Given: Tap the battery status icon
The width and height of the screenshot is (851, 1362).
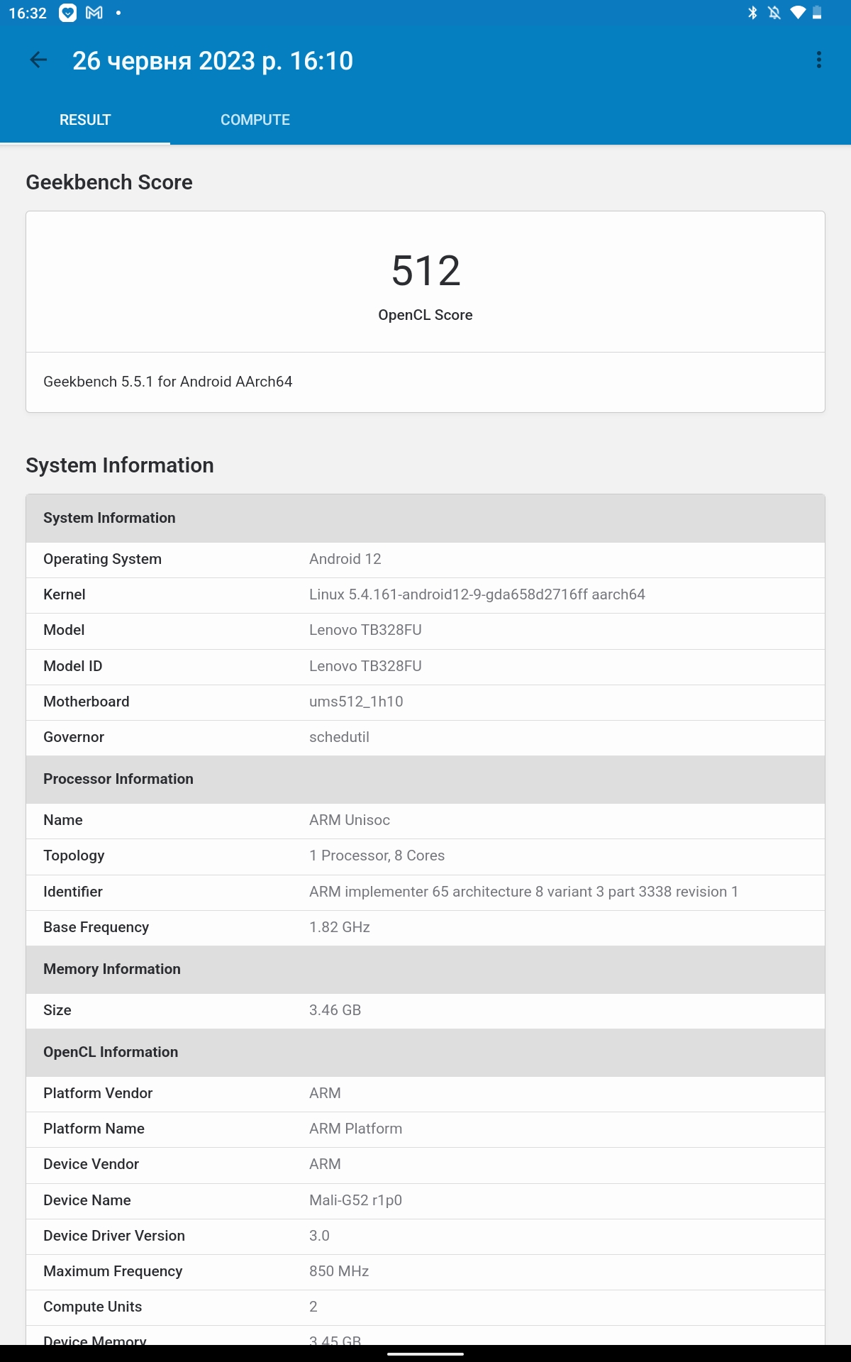Looking at the screenshot, I should pos(817,13).
